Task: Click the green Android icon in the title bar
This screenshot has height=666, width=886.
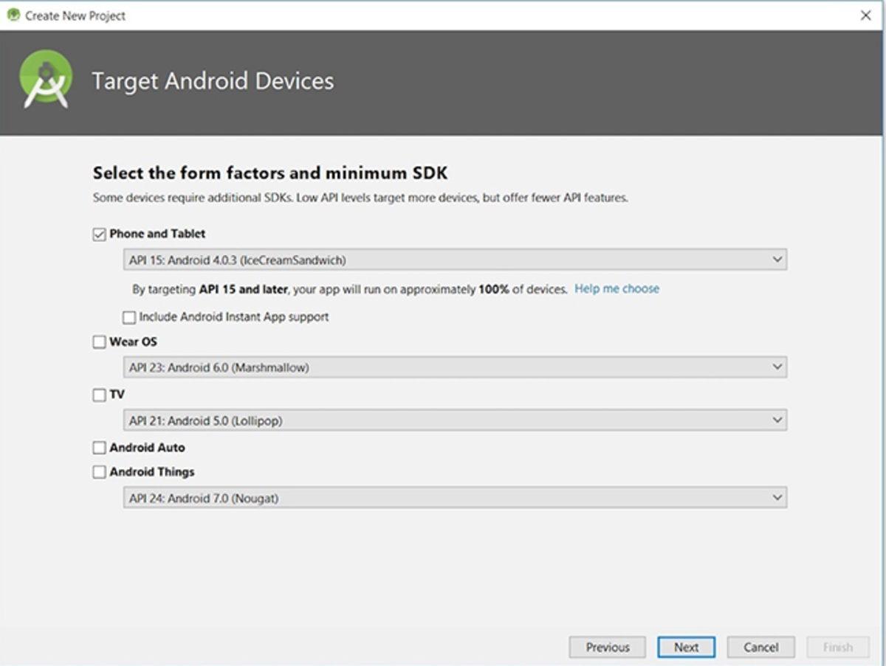Action: [x=12, y=14]
